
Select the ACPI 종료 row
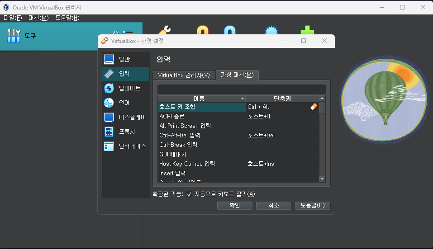click(x=202, y=116)
